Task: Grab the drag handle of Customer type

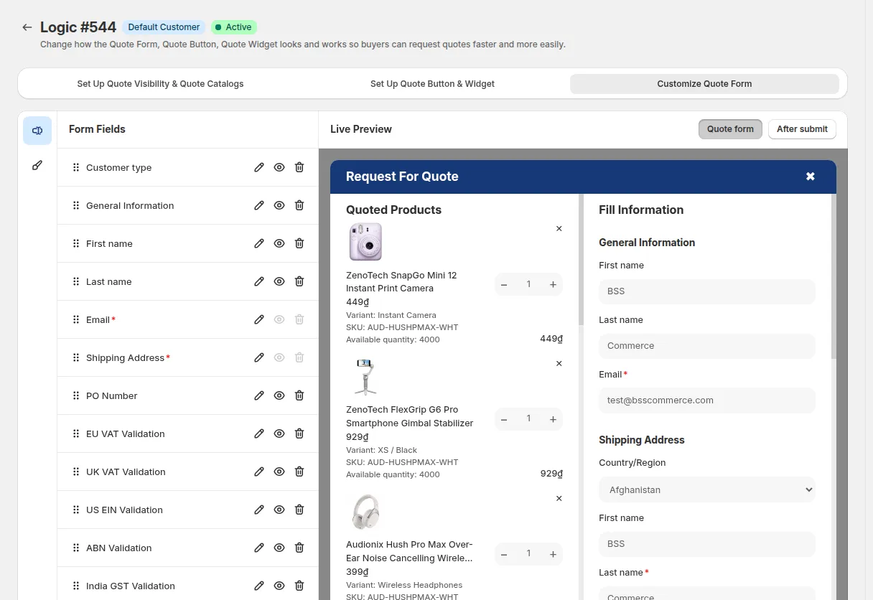Action: 76,167
